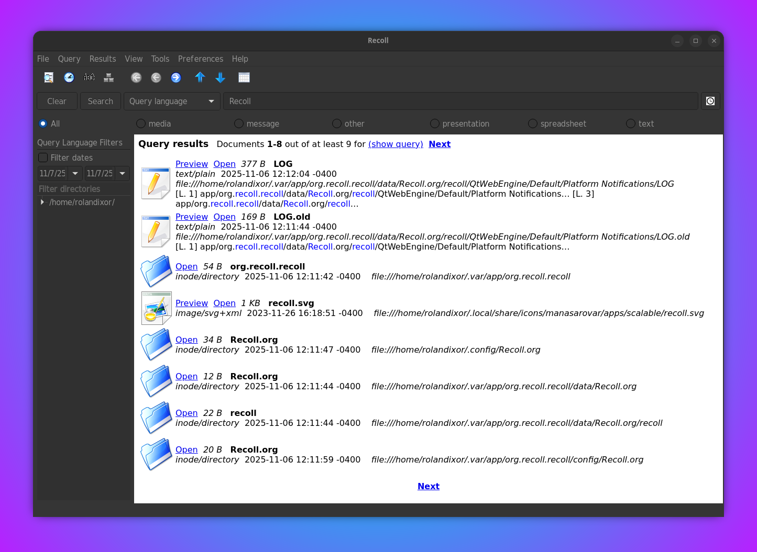Viewport: 757px width, 552px height.
Task: Select the spreadsheet category filter
Action: tap(532, 123)
